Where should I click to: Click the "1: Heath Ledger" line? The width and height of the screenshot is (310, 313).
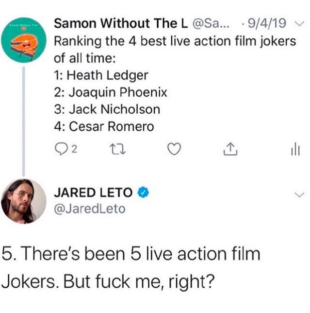101,76
